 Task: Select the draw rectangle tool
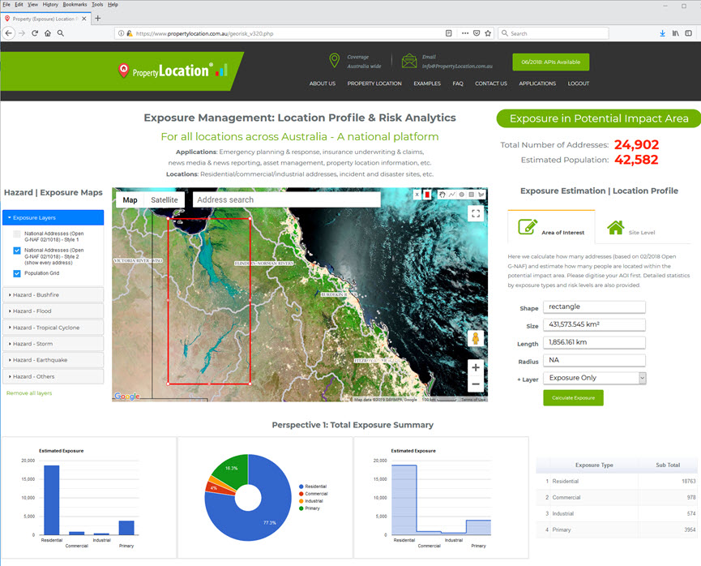(x=471, y=195)
